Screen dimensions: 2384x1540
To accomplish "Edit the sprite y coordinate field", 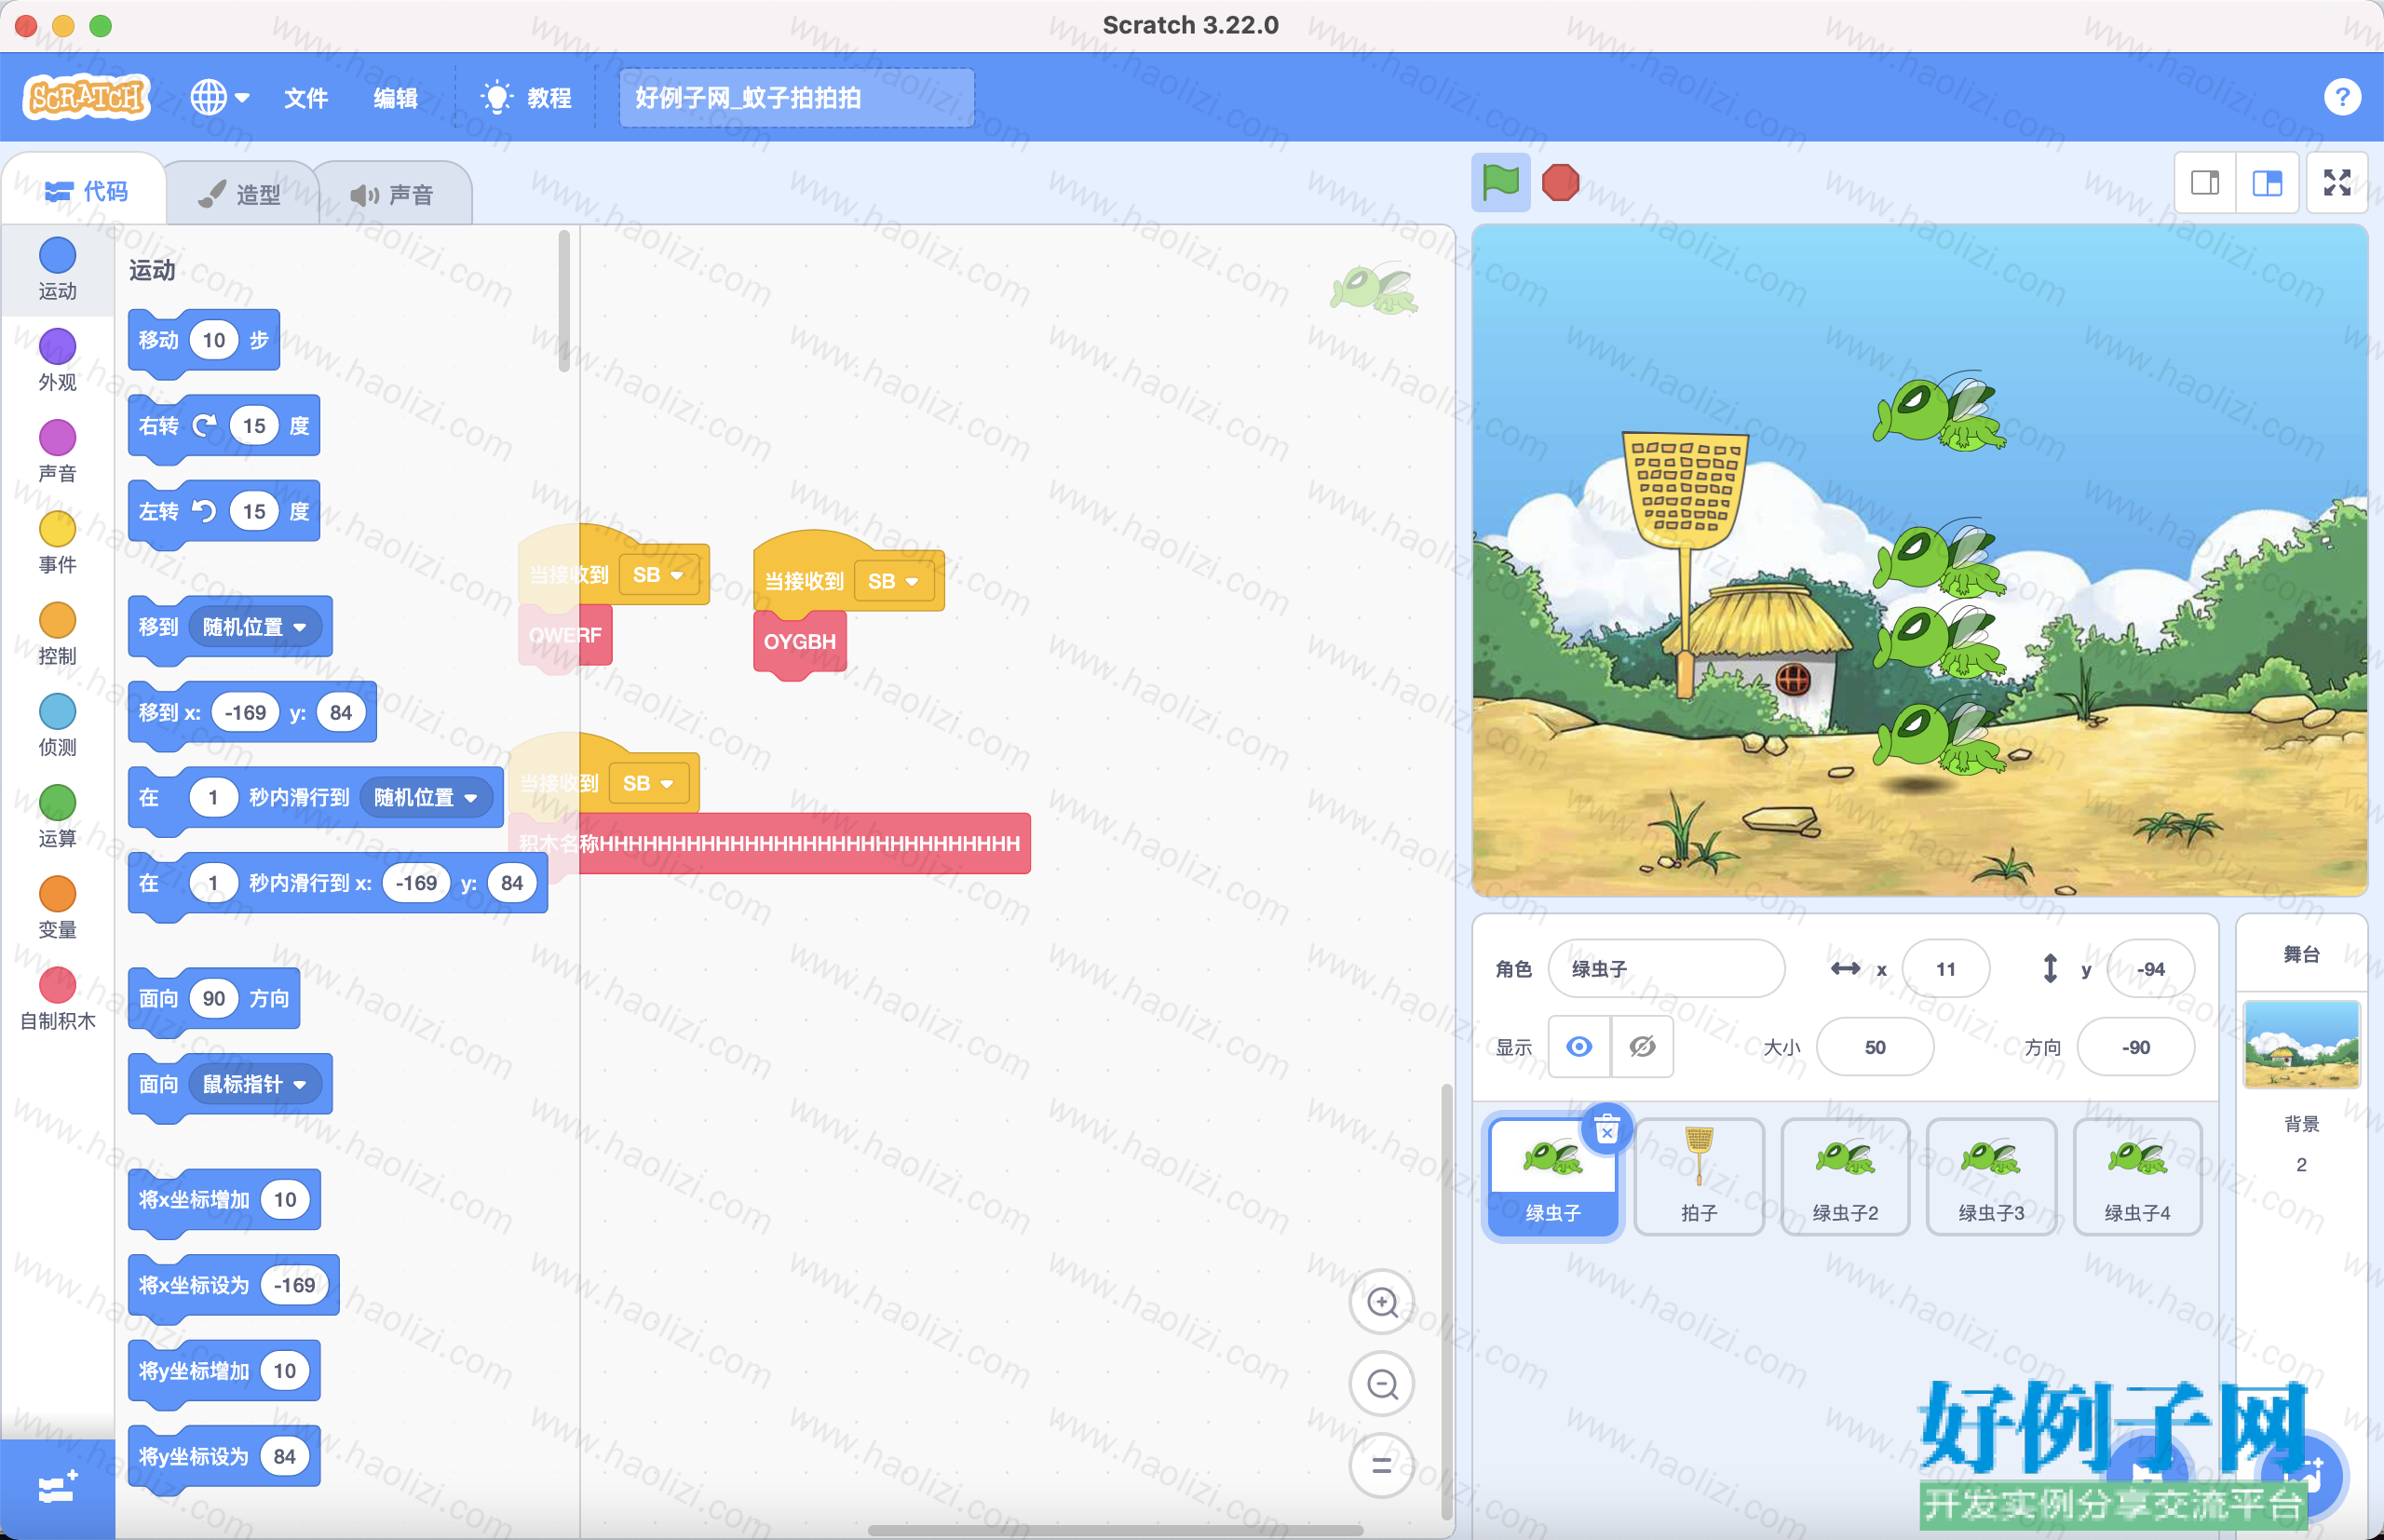I will click(x=2150, y=968).
